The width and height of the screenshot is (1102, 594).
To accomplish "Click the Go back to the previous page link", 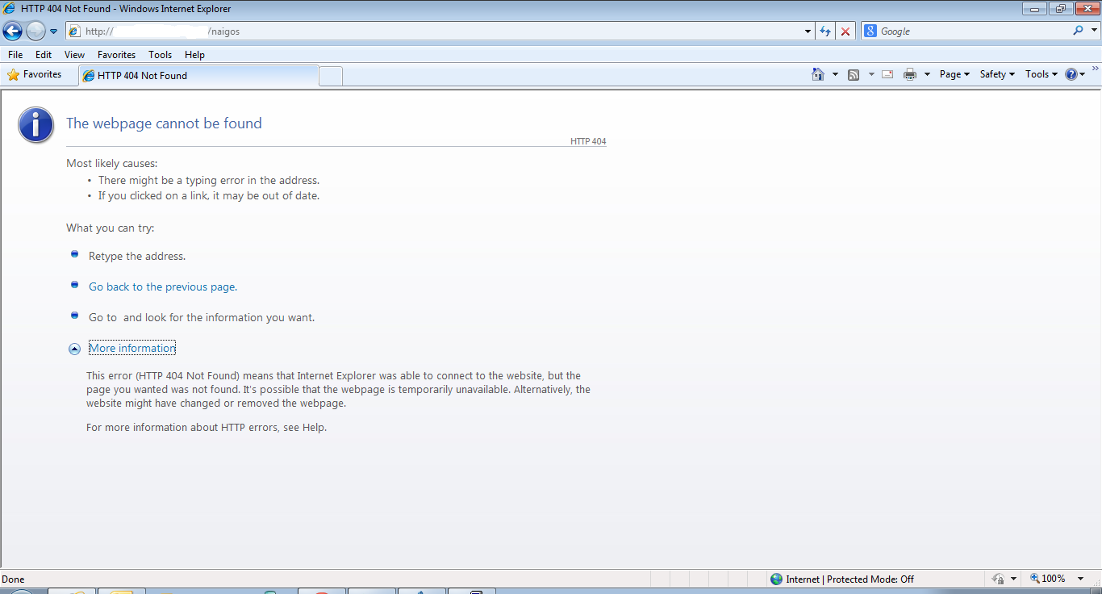I will [x=162, y=287].
